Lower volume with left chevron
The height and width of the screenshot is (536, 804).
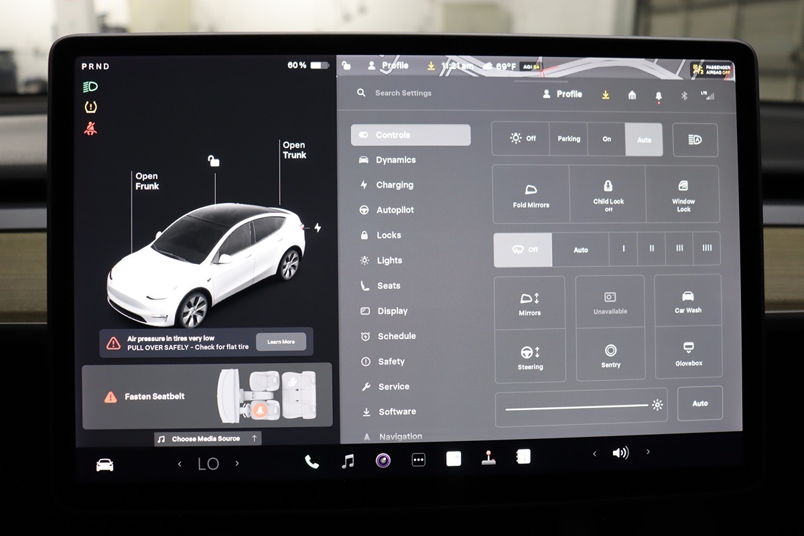[594, 454]
